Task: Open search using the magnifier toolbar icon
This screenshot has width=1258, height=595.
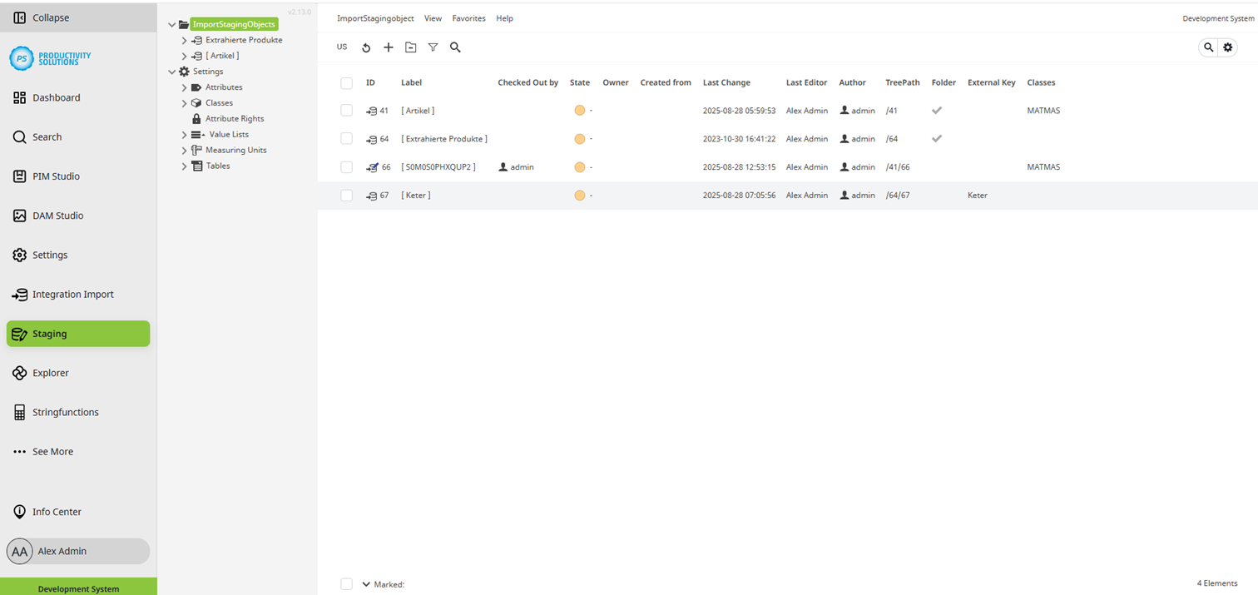Action: 455,47
